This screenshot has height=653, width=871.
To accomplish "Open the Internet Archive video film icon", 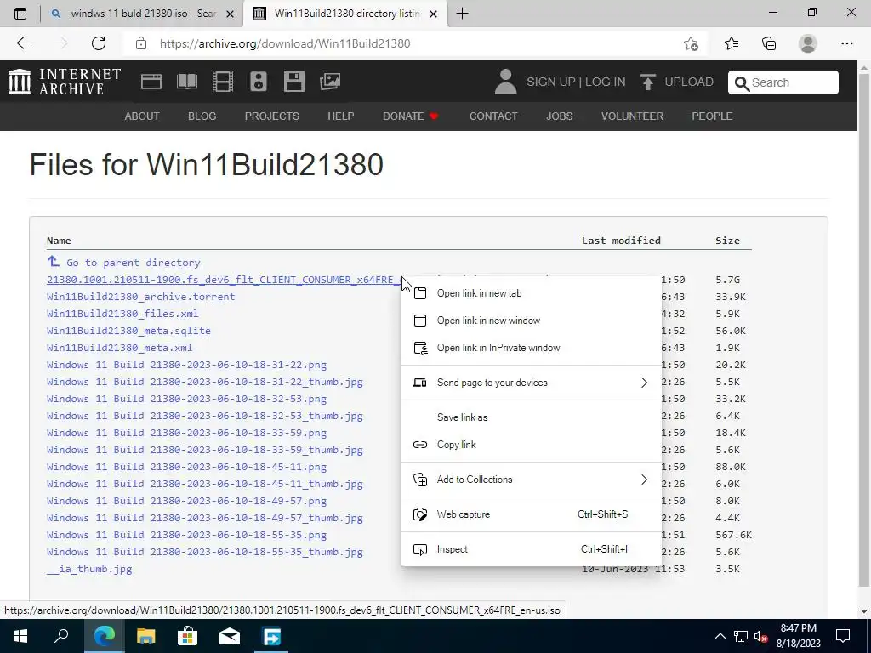I will coord(223,82).
